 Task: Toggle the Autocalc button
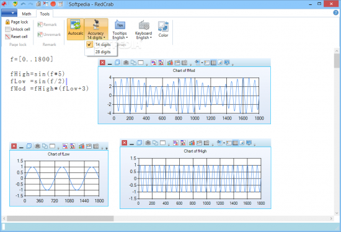[75, 29]
